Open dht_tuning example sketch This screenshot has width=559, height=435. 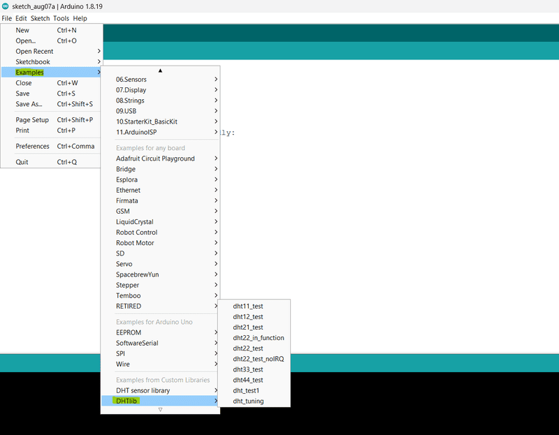click(254, 401)
